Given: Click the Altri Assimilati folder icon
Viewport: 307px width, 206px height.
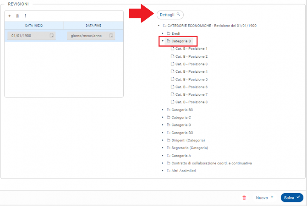Looking at the screenshot, I should (x=168, y=171).
